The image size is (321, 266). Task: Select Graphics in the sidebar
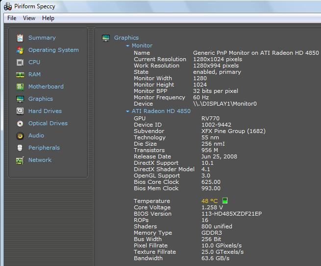(x=41, y=99)
